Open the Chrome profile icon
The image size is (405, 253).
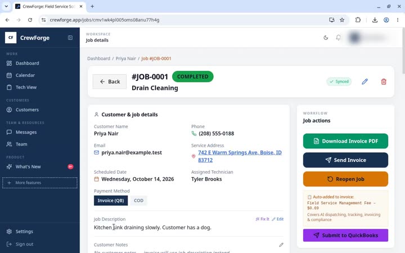coord(386,20)
